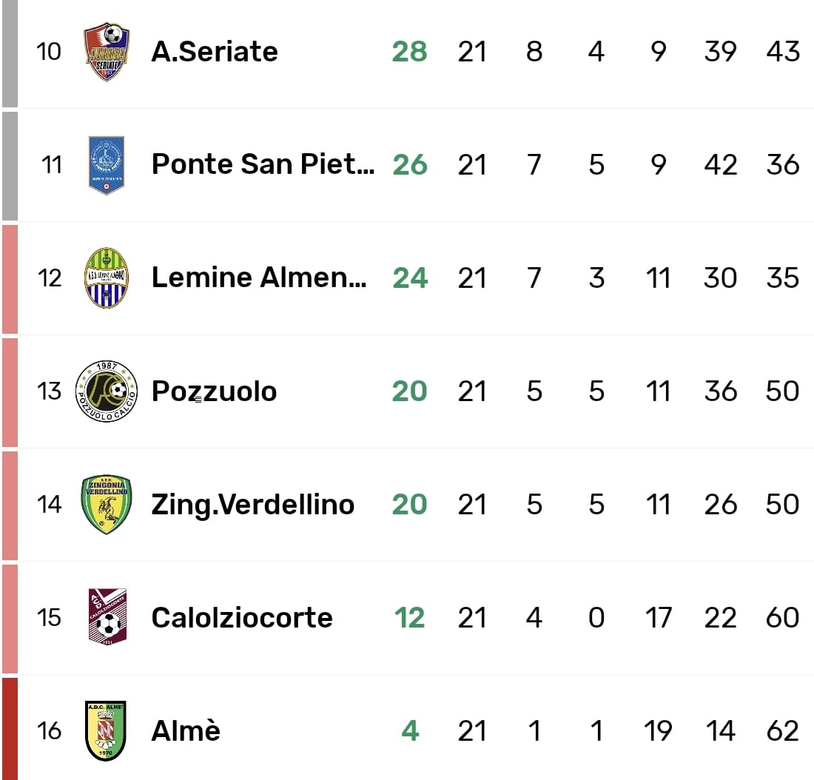Tap the Pozzuolo Calcio round badge
This screenshot has height=780, width=814.
[107, 391]
